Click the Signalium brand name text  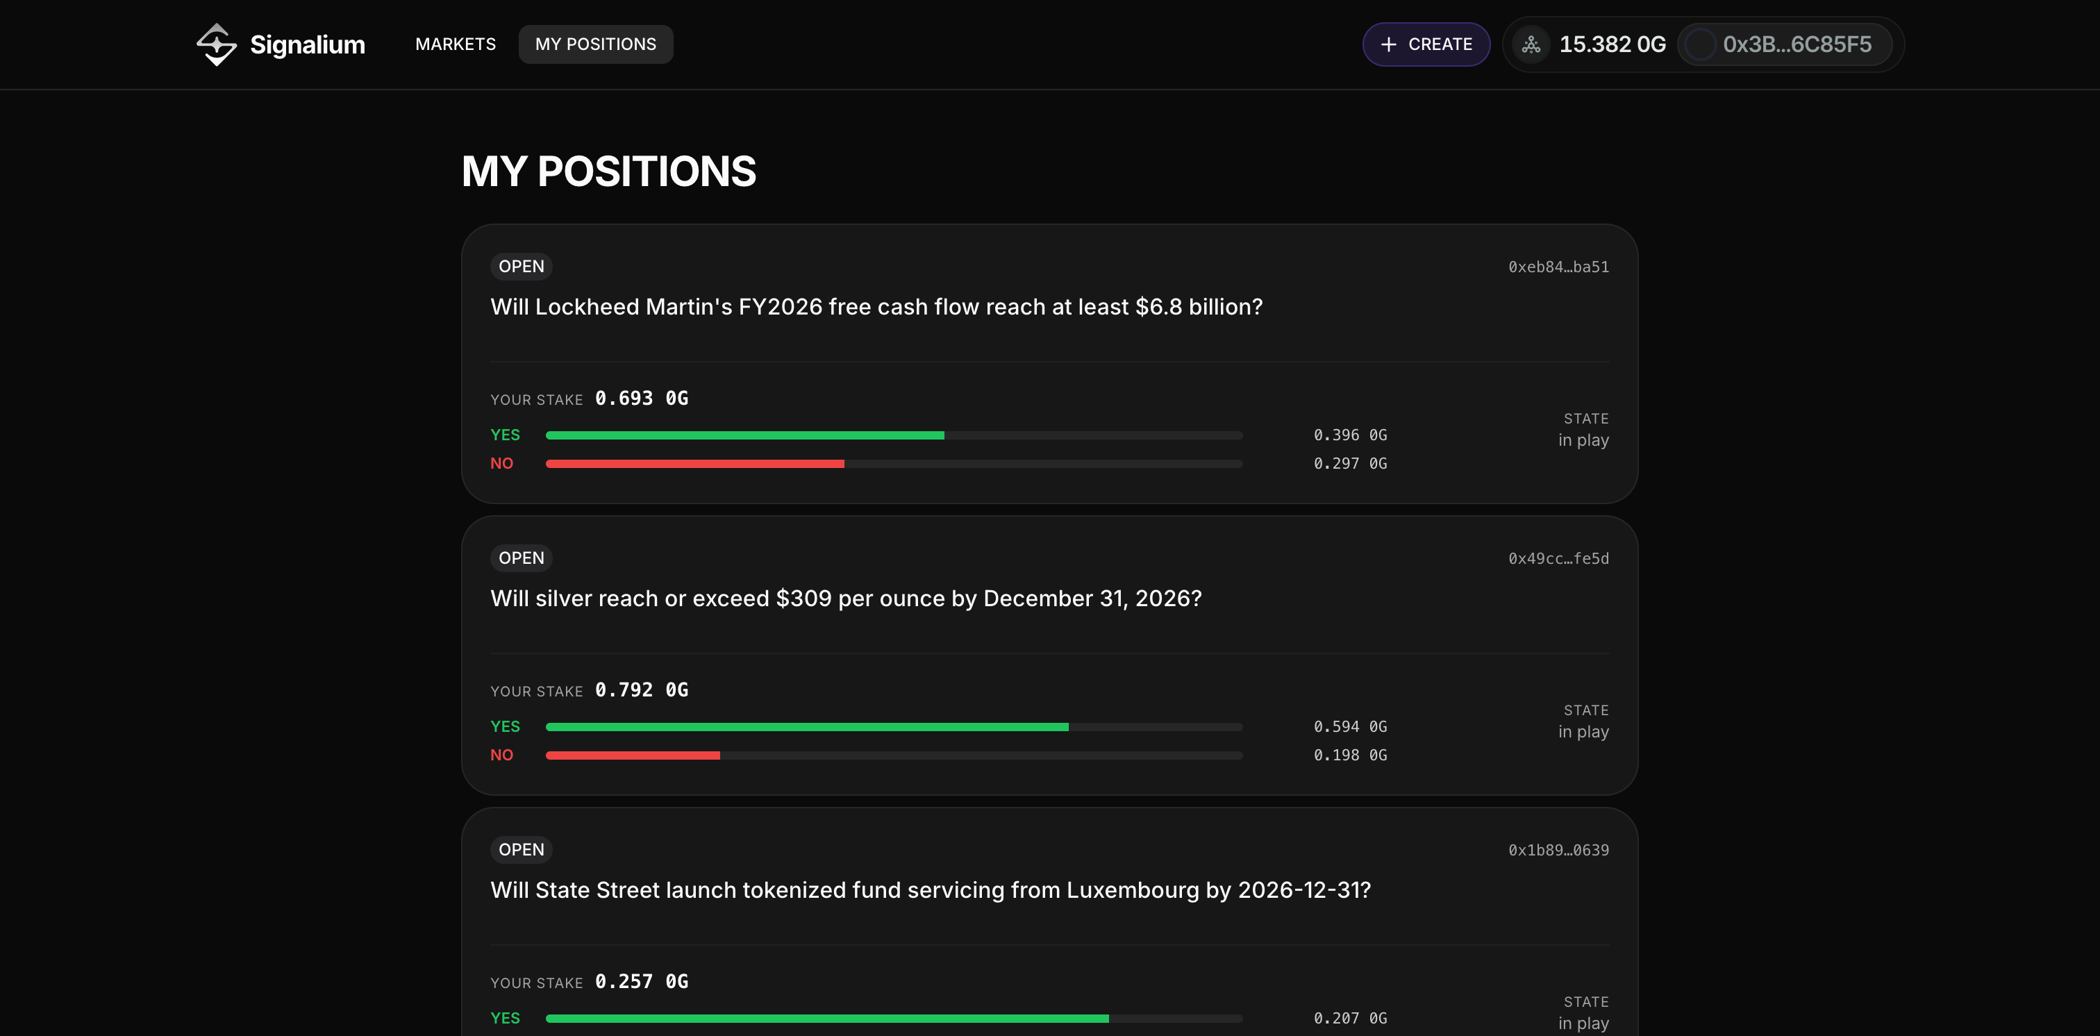[x=308, y=44]
